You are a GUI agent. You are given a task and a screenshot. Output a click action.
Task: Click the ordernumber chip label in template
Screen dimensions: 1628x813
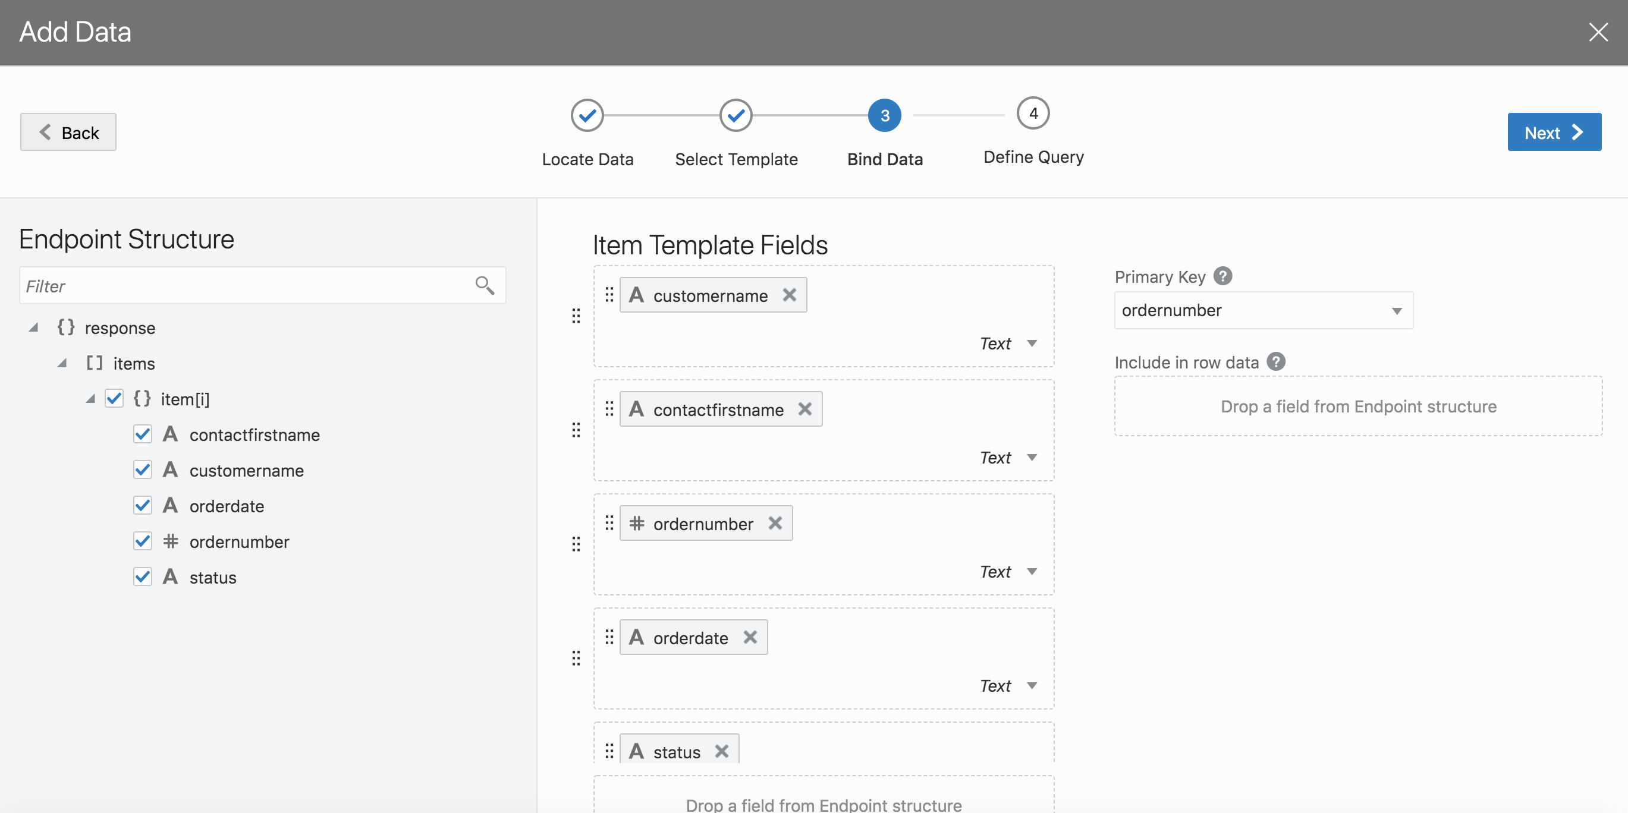point(703,524)
